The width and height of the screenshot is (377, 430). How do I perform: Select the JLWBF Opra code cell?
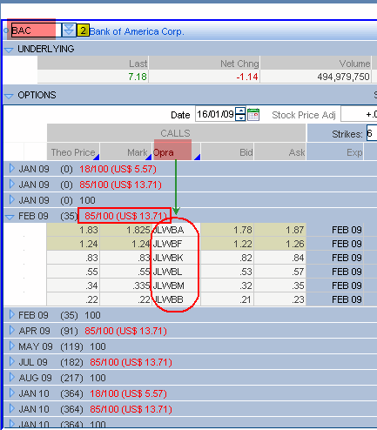(x=176, y=244)
